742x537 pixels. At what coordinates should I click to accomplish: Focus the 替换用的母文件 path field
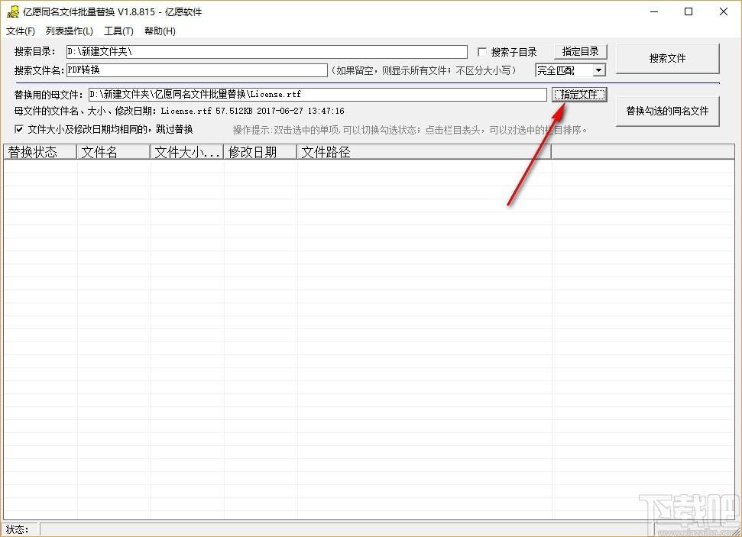pos(318,94)
